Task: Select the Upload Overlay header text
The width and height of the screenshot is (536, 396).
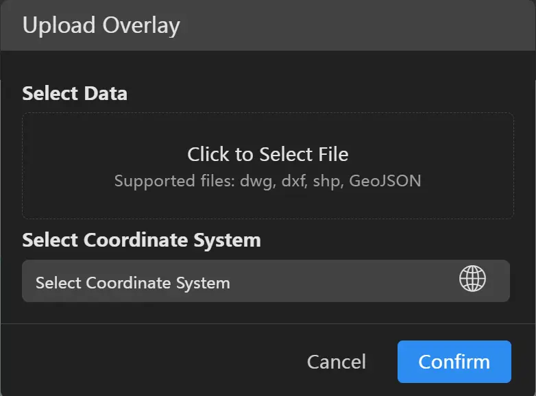Action: [x=101, y=25]
